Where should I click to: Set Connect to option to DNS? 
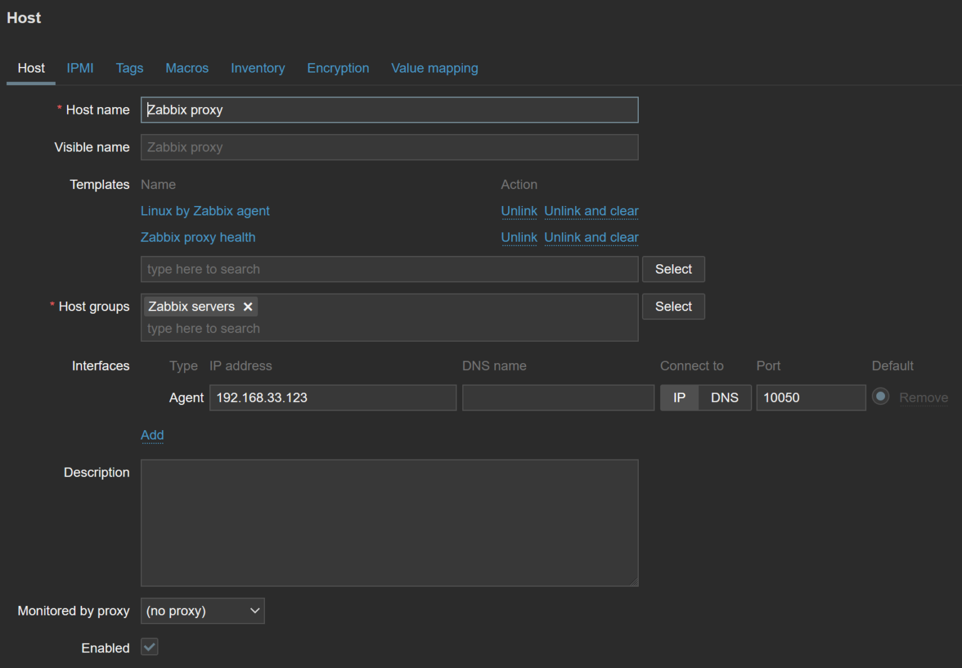724,398
